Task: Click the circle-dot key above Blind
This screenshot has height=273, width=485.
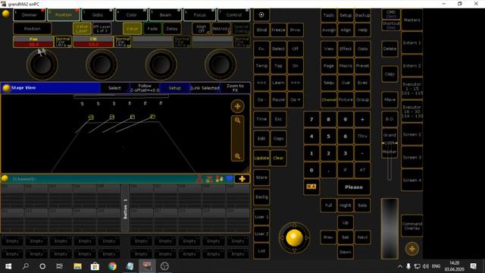Action: click(261, 15)
